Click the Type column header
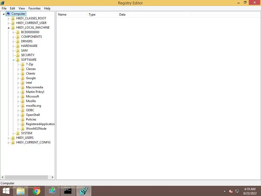 click(102, 15)
